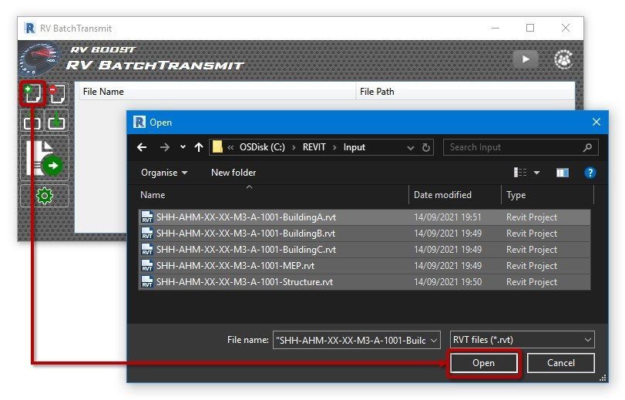Click the Add files icon in RV BatchTransmit

point(32,94)
